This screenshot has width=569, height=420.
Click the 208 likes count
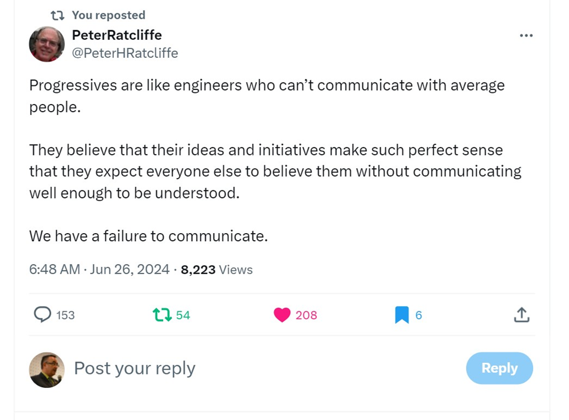coord(306,315)
